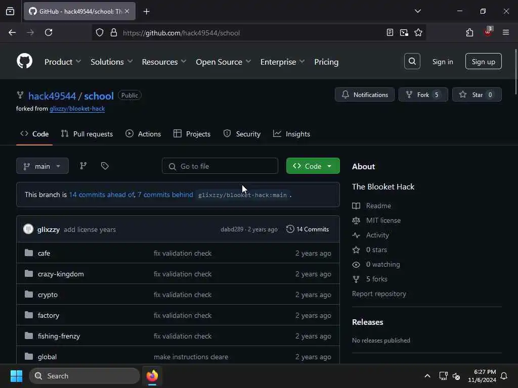Open the crazy-kingdom folder
The image size is (518, 388).
click(61, 274)
